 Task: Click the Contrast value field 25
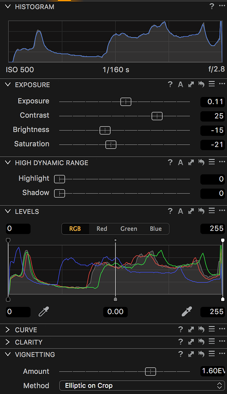click(212, 116)
